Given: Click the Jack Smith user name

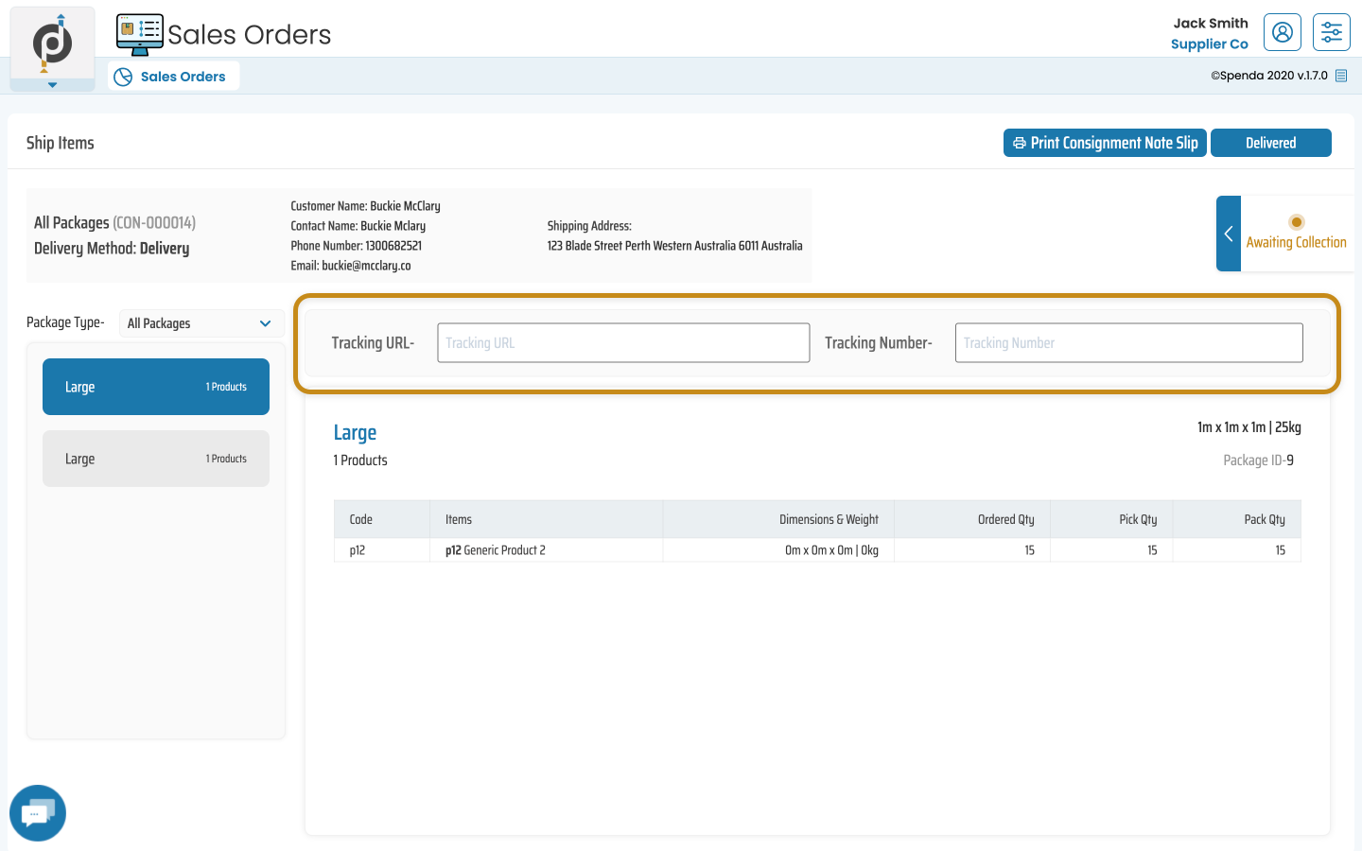Looking at the screenshot, I should (1211, 23).
